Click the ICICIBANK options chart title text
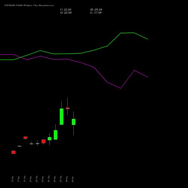The width and height of the screenshot is (188, 188). (29, 6)
